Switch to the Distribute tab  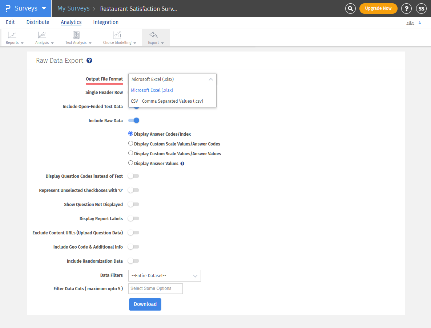coord(38,22)
